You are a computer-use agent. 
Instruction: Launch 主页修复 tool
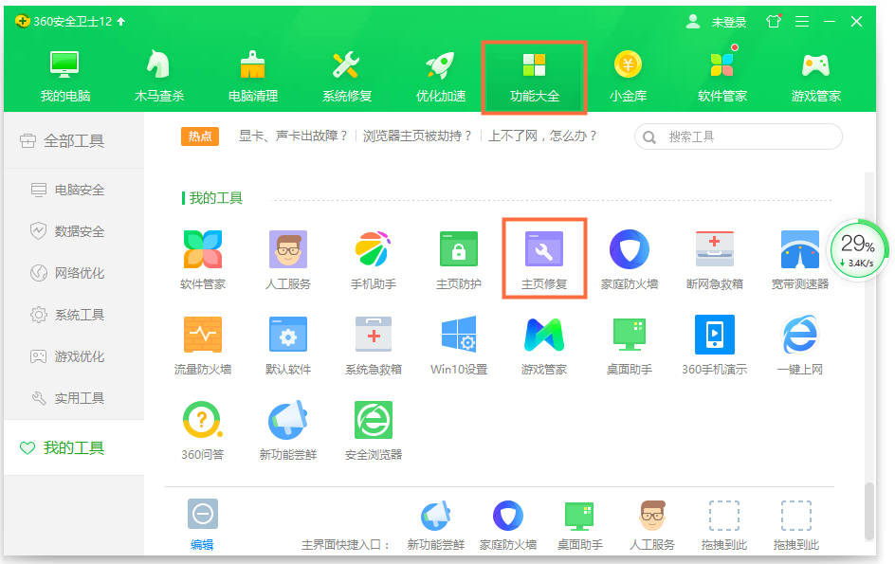544,260
